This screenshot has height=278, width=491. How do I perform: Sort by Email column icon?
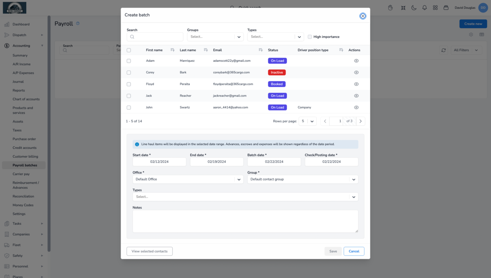[x=261, y=50]
